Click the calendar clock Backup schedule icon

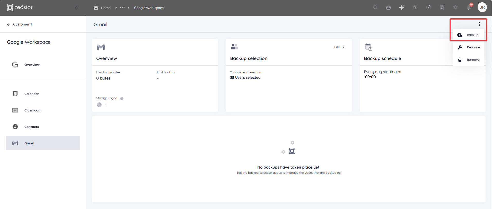click(x=368, y=47)
